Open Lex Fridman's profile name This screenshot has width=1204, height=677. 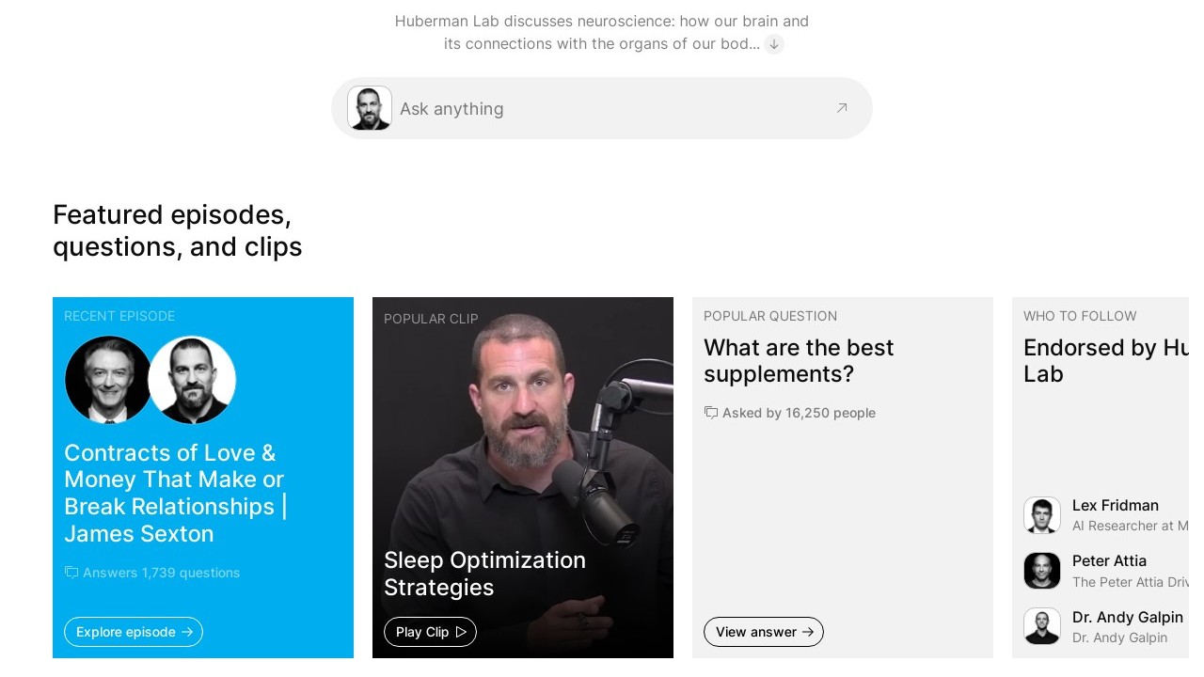pos(1115,506)
